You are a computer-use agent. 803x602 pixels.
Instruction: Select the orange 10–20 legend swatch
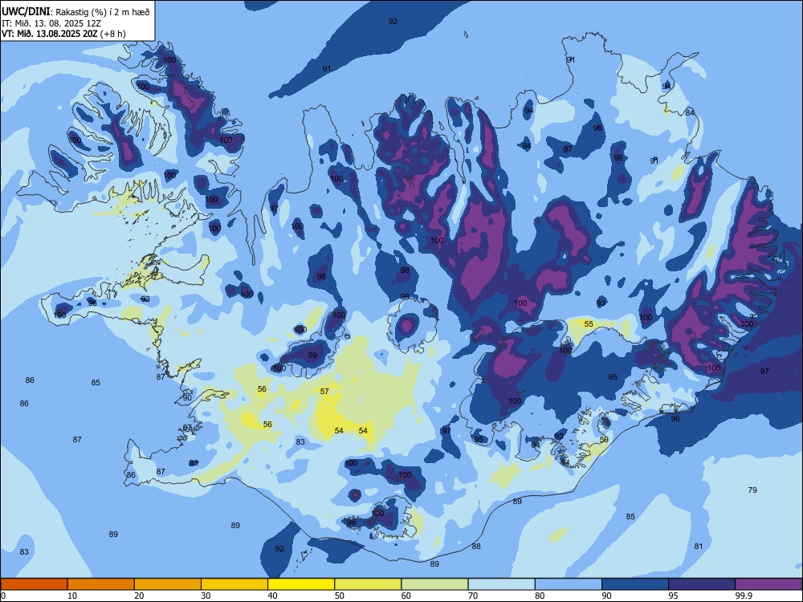pos(101,584)
